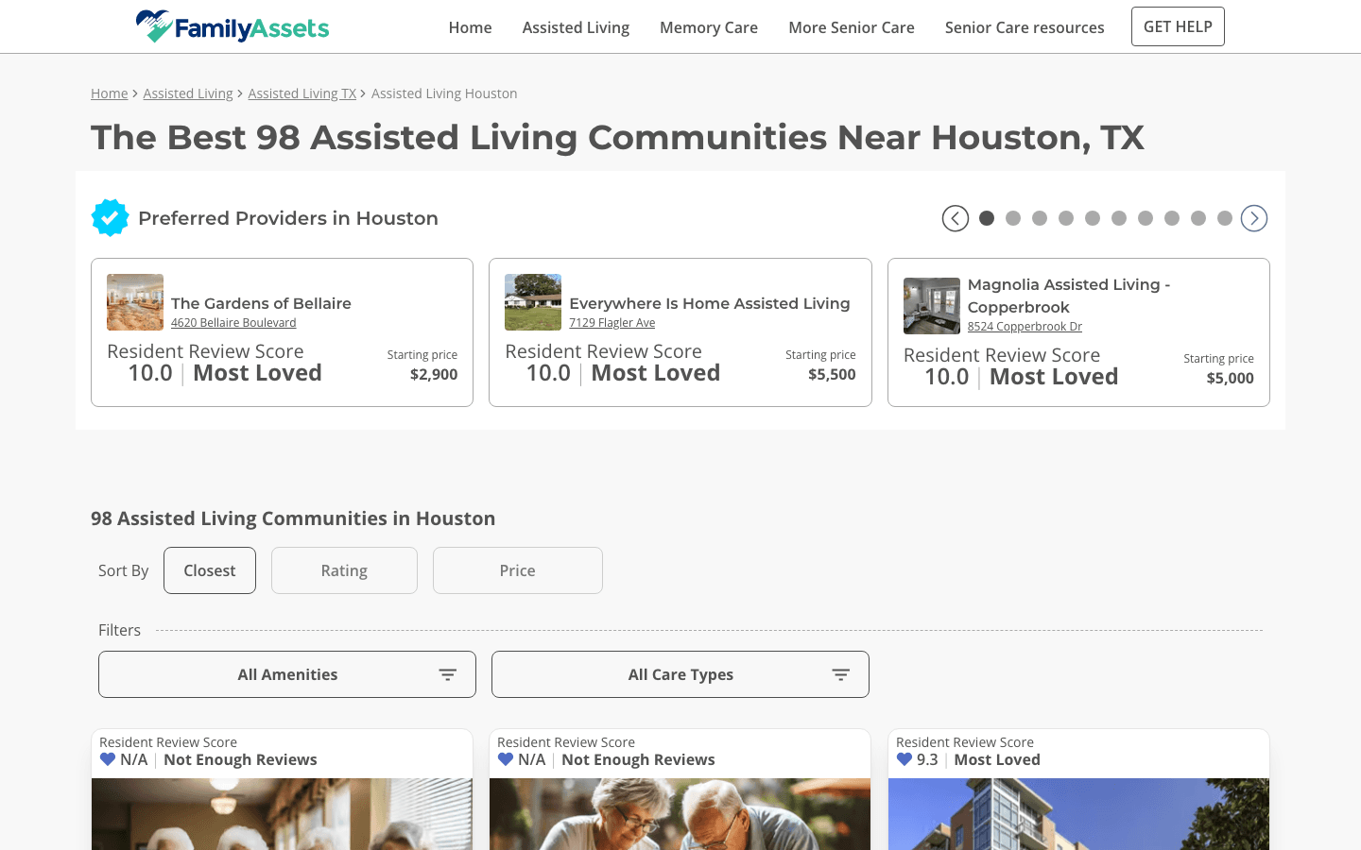The width and height of the screenshot is (1361, 850).
Task: Open the 8524 Copperbrook Dr address link
Action: pos(1025,327)
